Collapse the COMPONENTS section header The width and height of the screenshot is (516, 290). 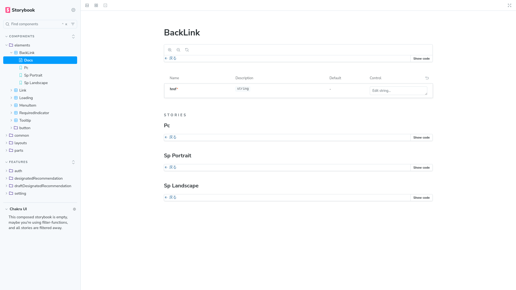pyautogui.click(x=22, y=37)
